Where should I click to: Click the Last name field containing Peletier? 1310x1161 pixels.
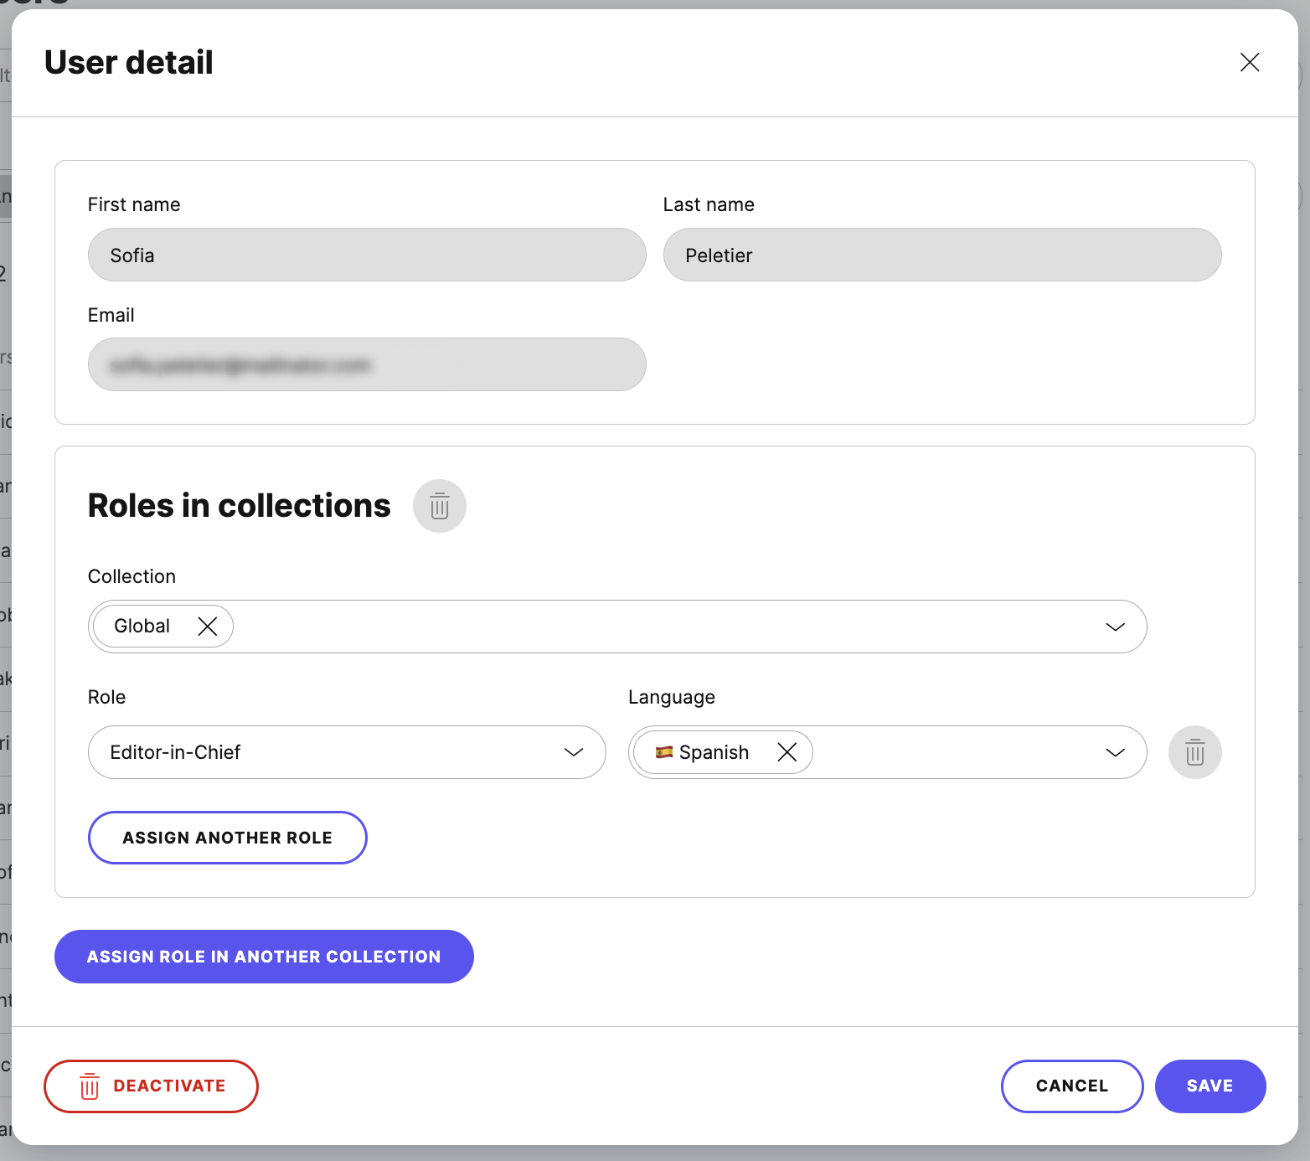coord(941,255)
